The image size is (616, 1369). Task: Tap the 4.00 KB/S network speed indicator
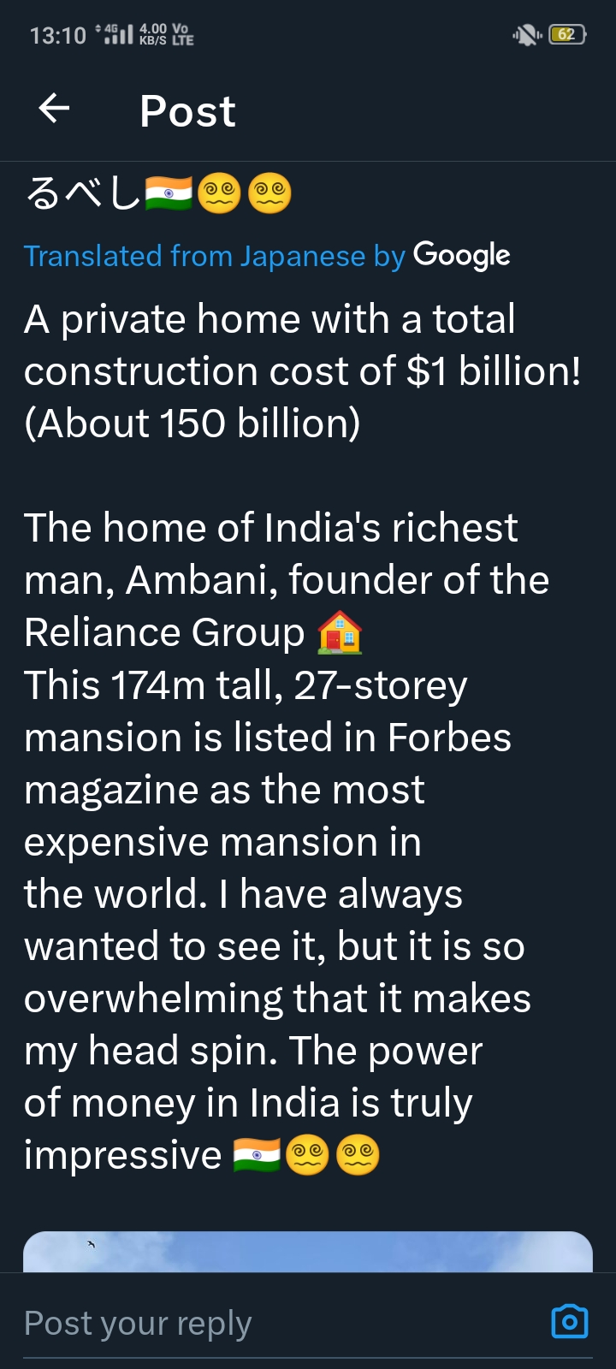tap(153, 34)
